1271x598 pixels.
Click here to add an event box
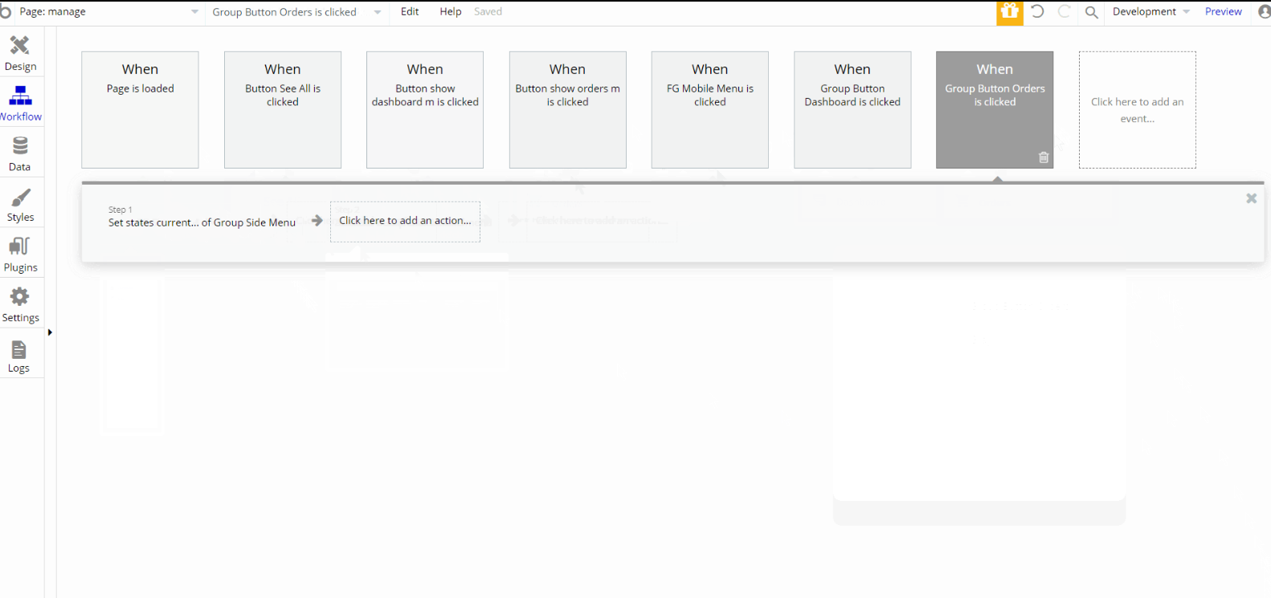pos(1138,110)
